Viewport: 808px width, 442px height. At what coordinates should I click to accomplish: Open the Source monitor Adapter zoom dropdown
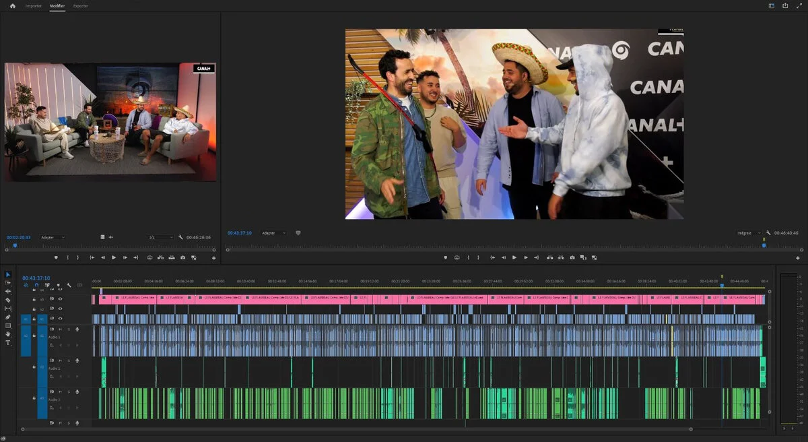[53, 237]
